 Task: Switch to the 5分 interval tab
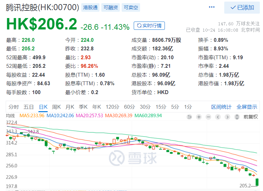175,107
